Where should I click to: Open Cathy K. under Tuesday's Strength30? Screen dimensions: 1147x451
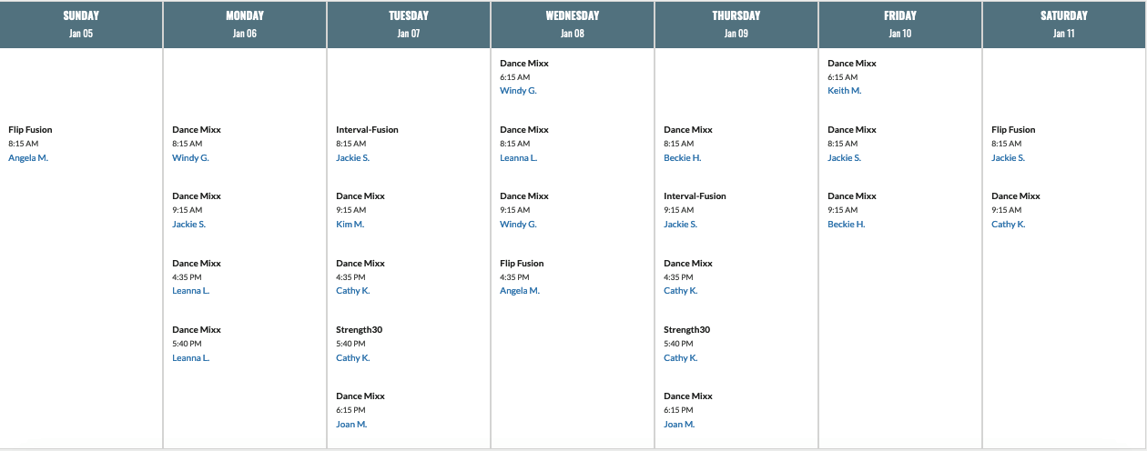352,357
